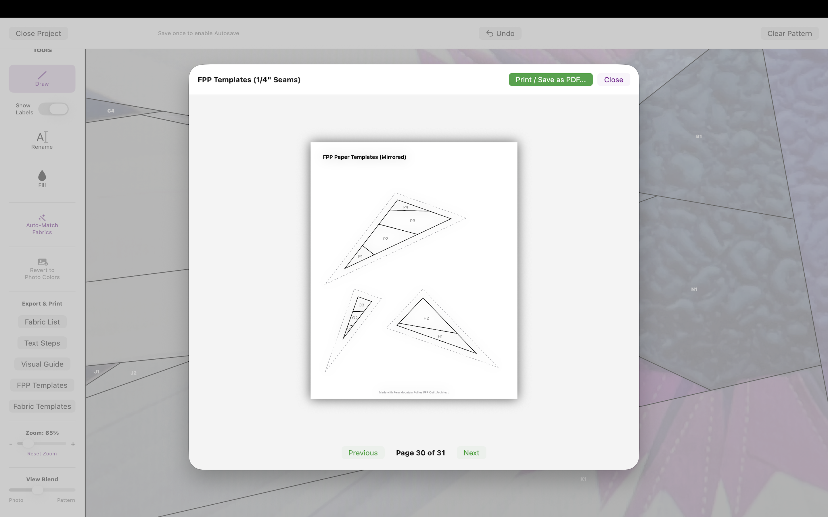Click Revert to Photo Colors icon
The image size is (828, 517).
pyautogui.click(x=43, y=262)
